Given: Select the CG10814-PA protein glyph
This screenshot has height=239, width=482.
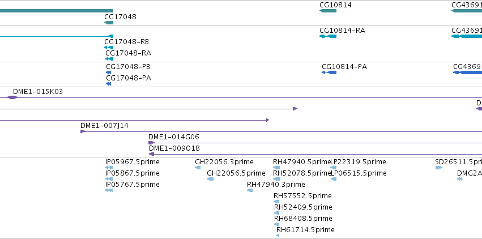Looking at the screenshot, I should 329,72.
